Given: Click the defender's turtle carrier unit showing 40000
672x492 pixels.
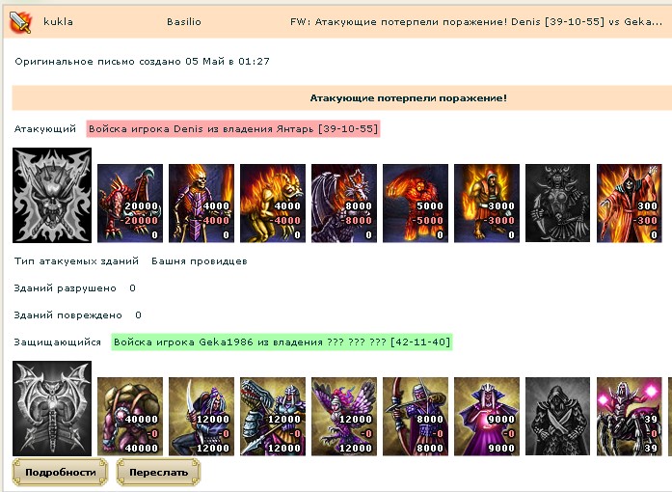Looking at the screenshot, I should click(x=130, y=417).
